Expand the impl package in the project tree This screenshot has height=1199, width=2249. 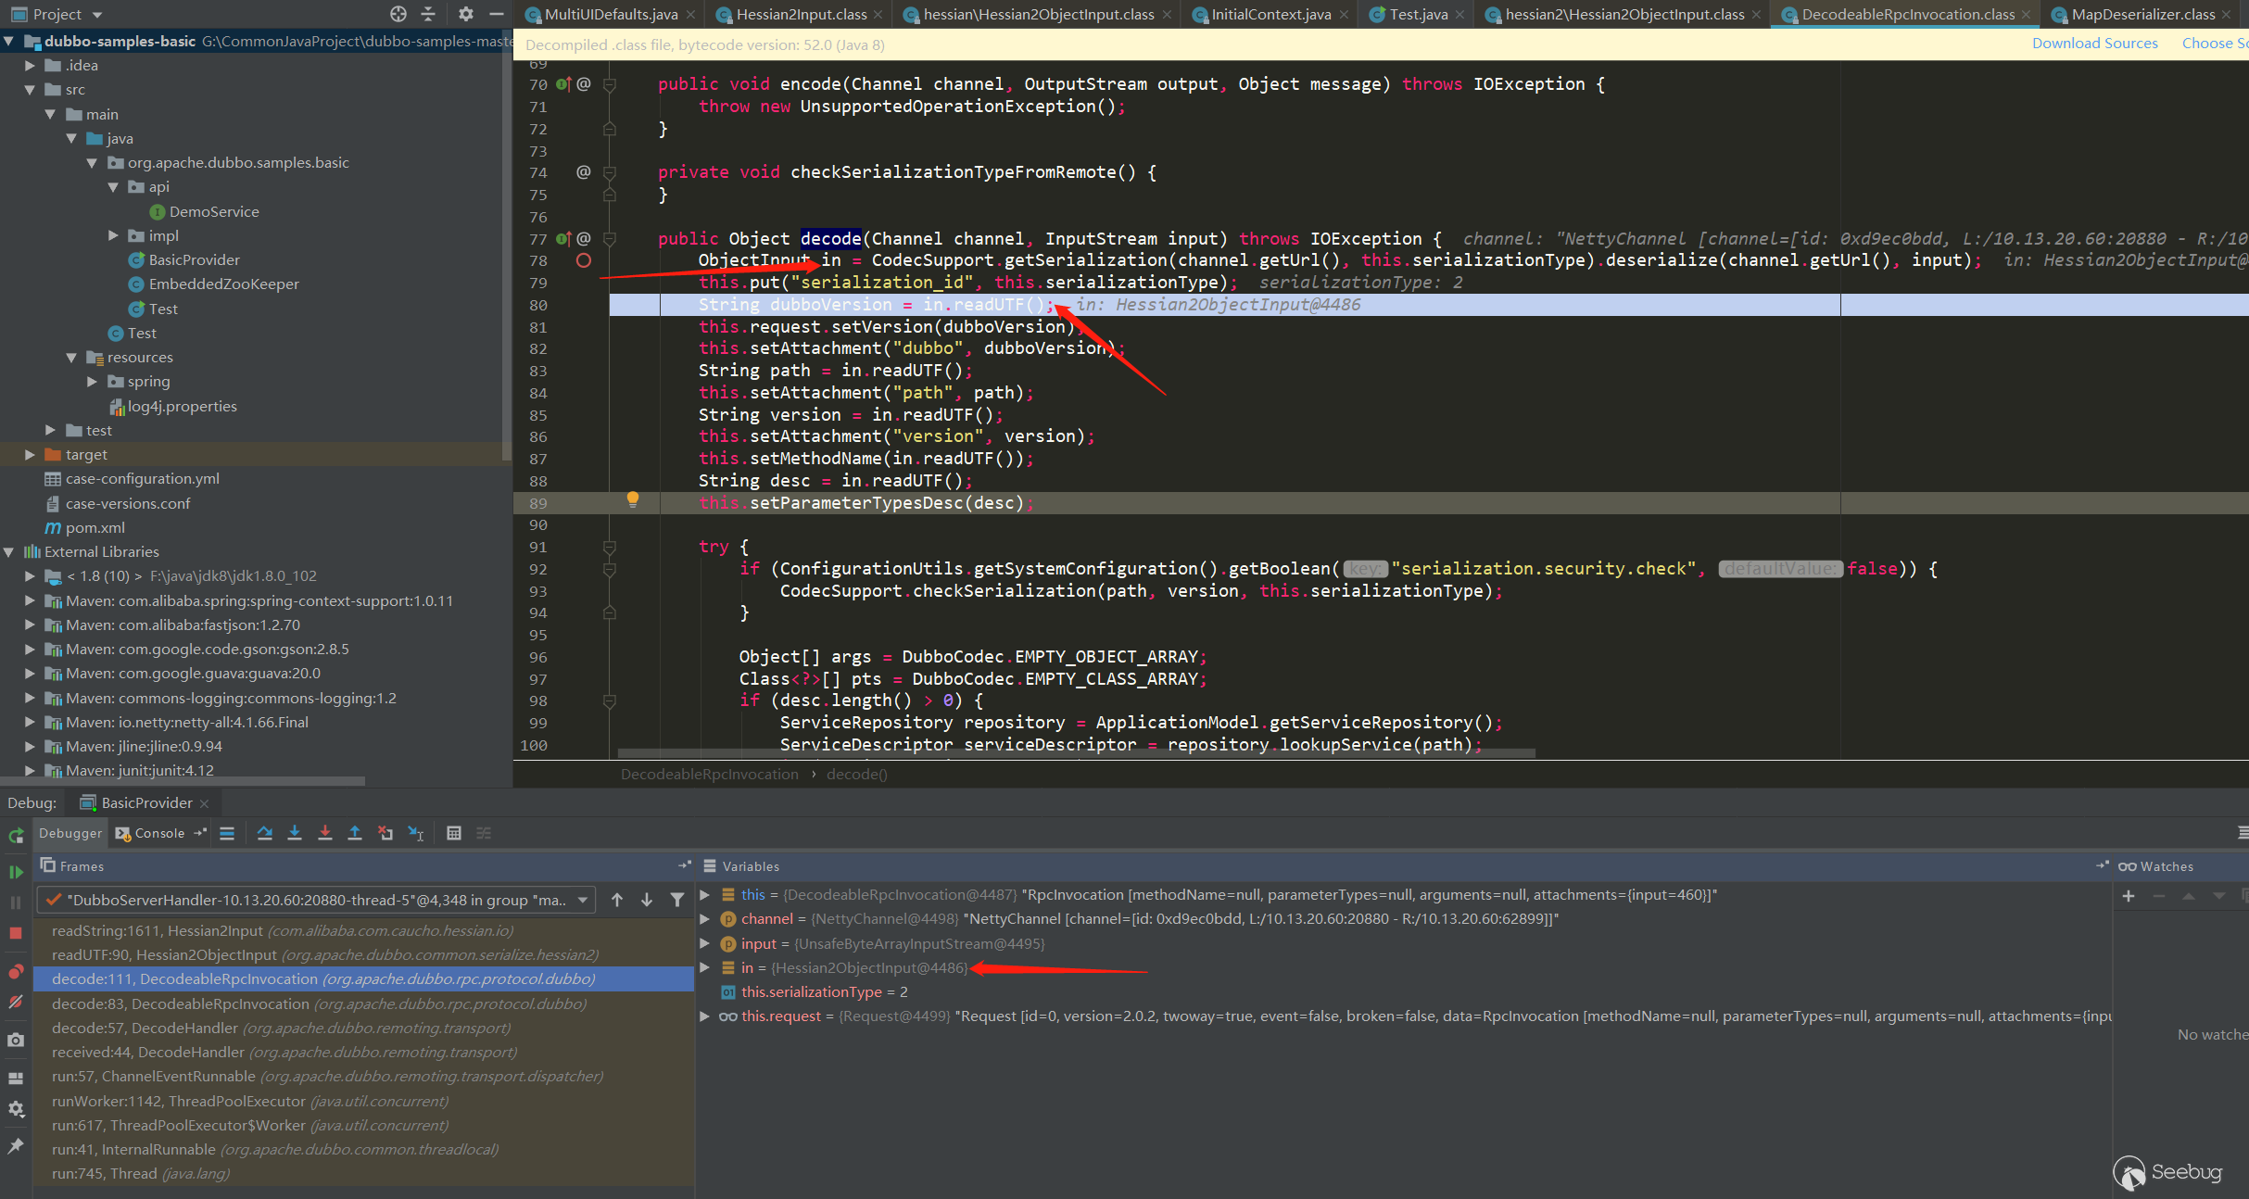113,235
